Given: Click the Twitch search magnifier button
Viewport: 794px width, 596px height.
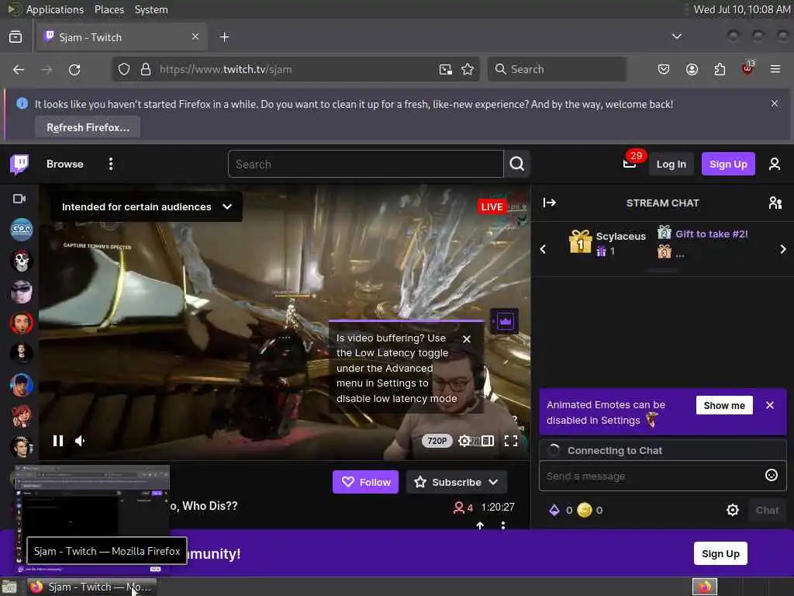Looking at the screenshot, I should (x=517, y=164).
